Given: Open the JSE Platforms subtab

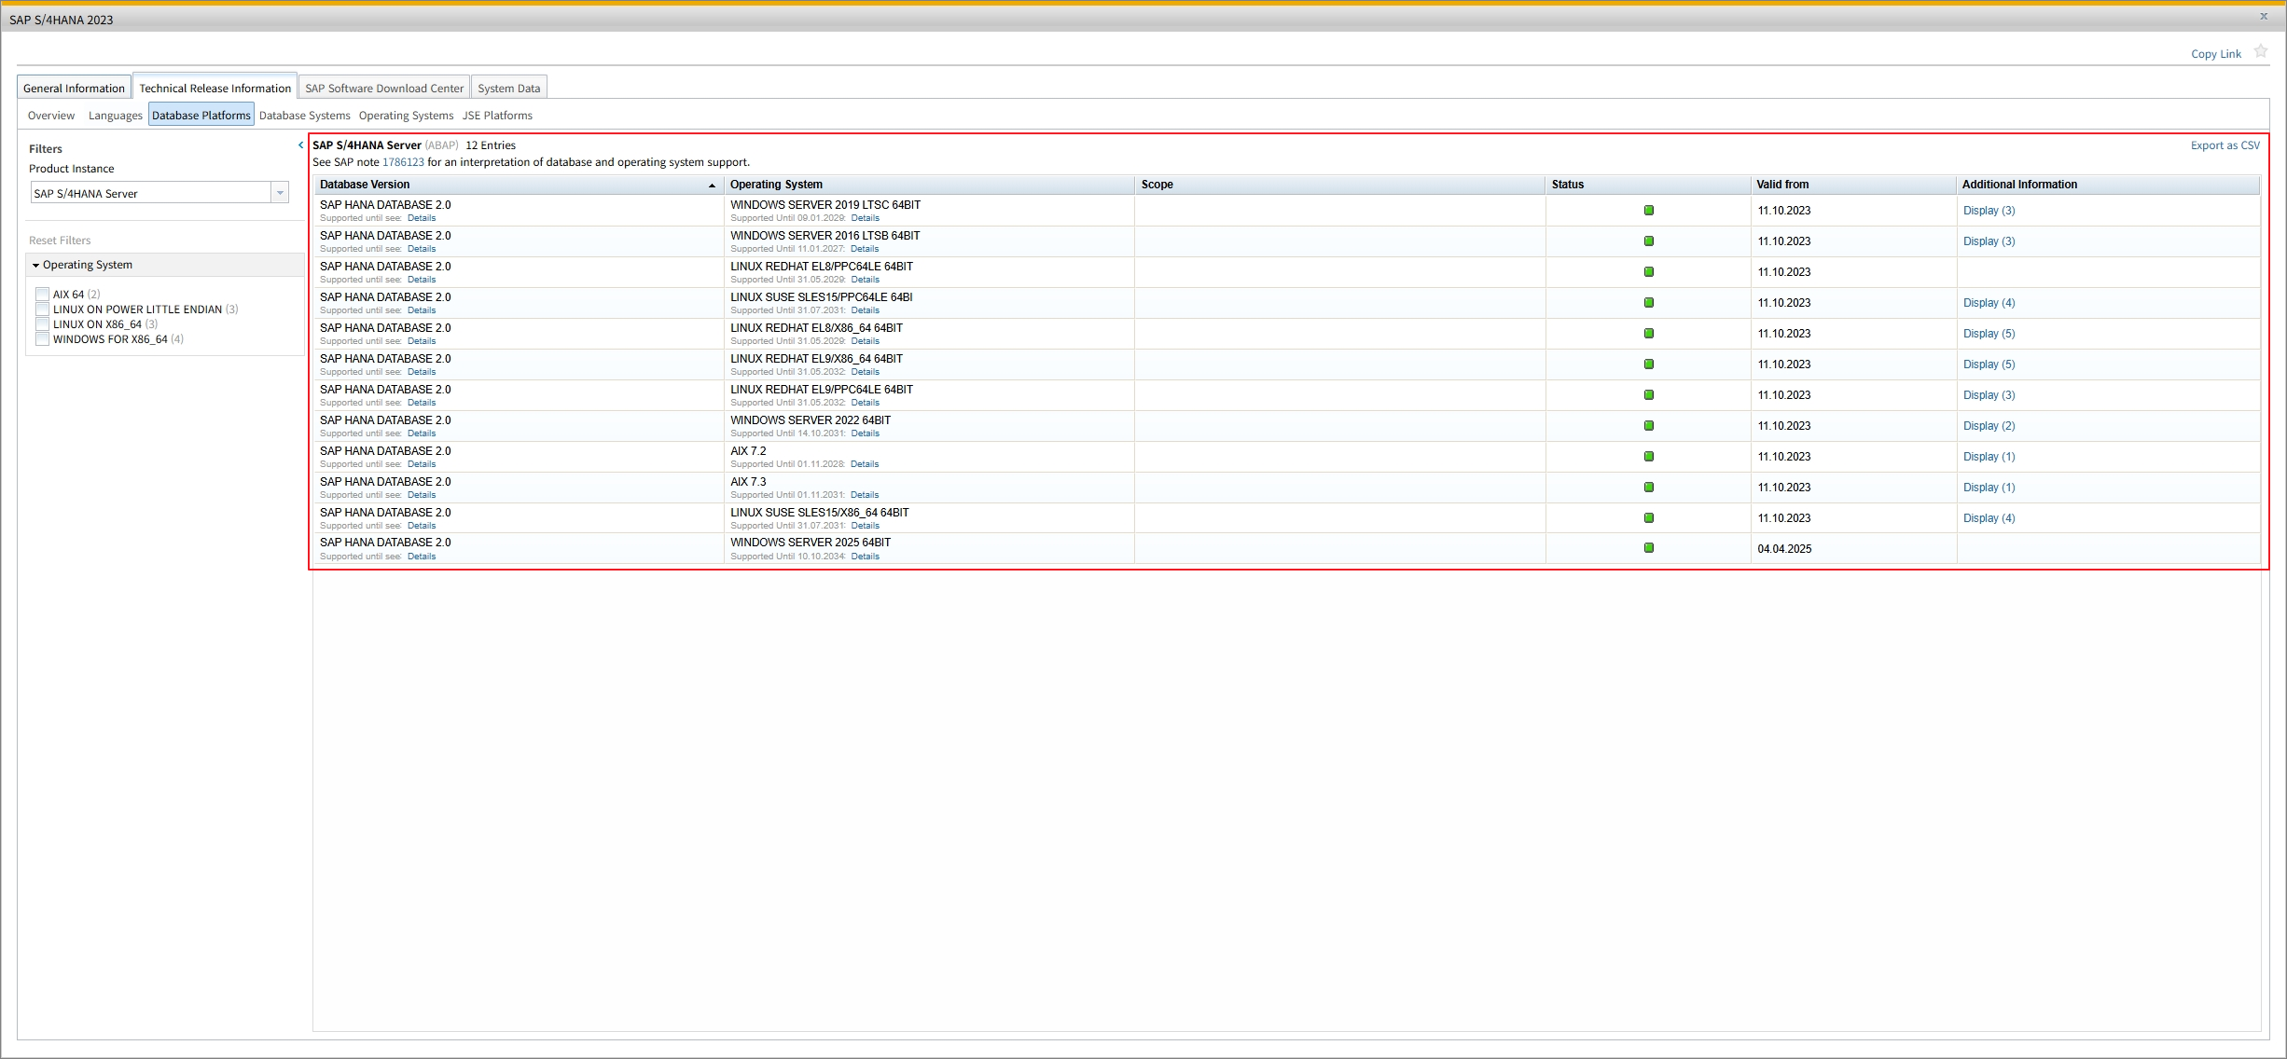Looking at the screenshot, I should [x=498, y=116].
